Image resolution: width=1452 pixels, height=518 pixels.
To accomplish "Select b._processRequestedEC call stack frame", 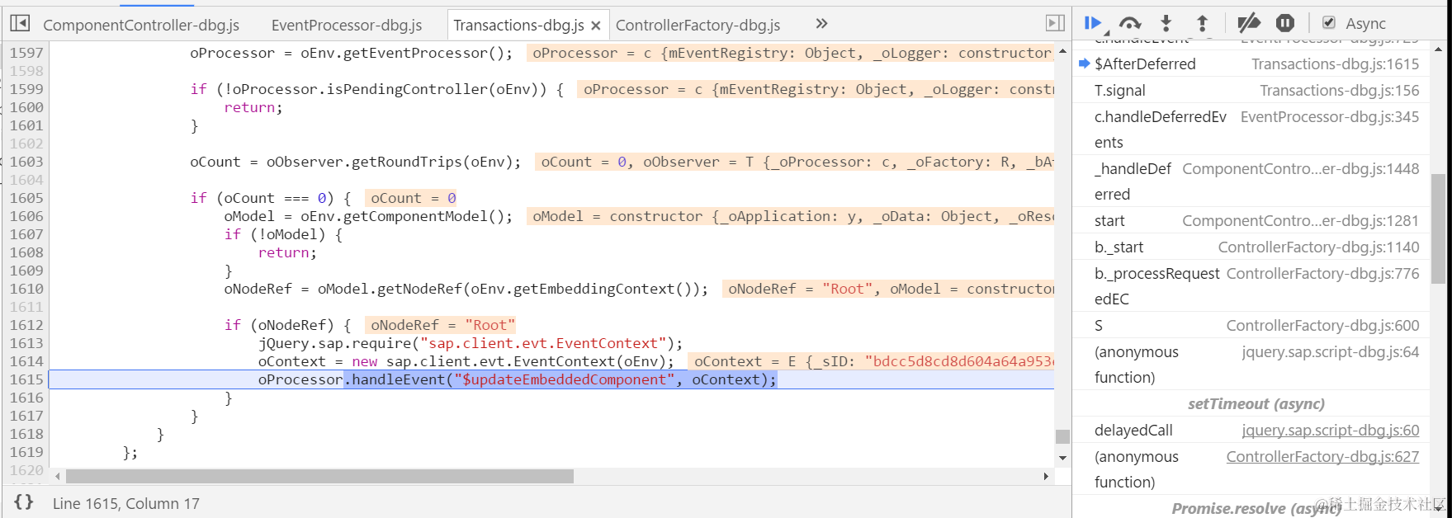I will (x=1251, y=286).
